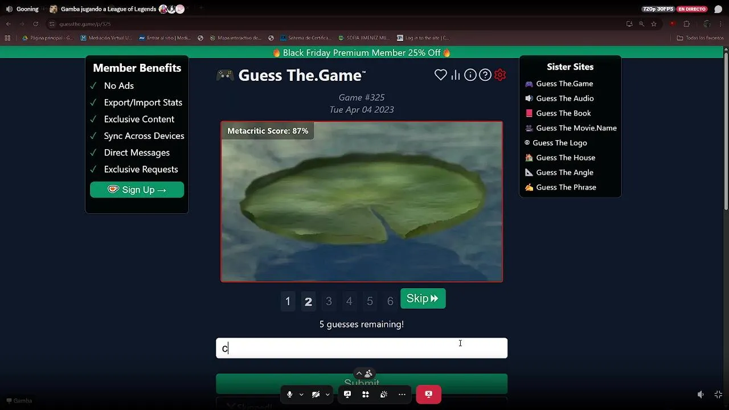Click the page vertical scrollbar
Viewport: 729px width, 410px height.
pyautogui.click(x=726, y=131)
